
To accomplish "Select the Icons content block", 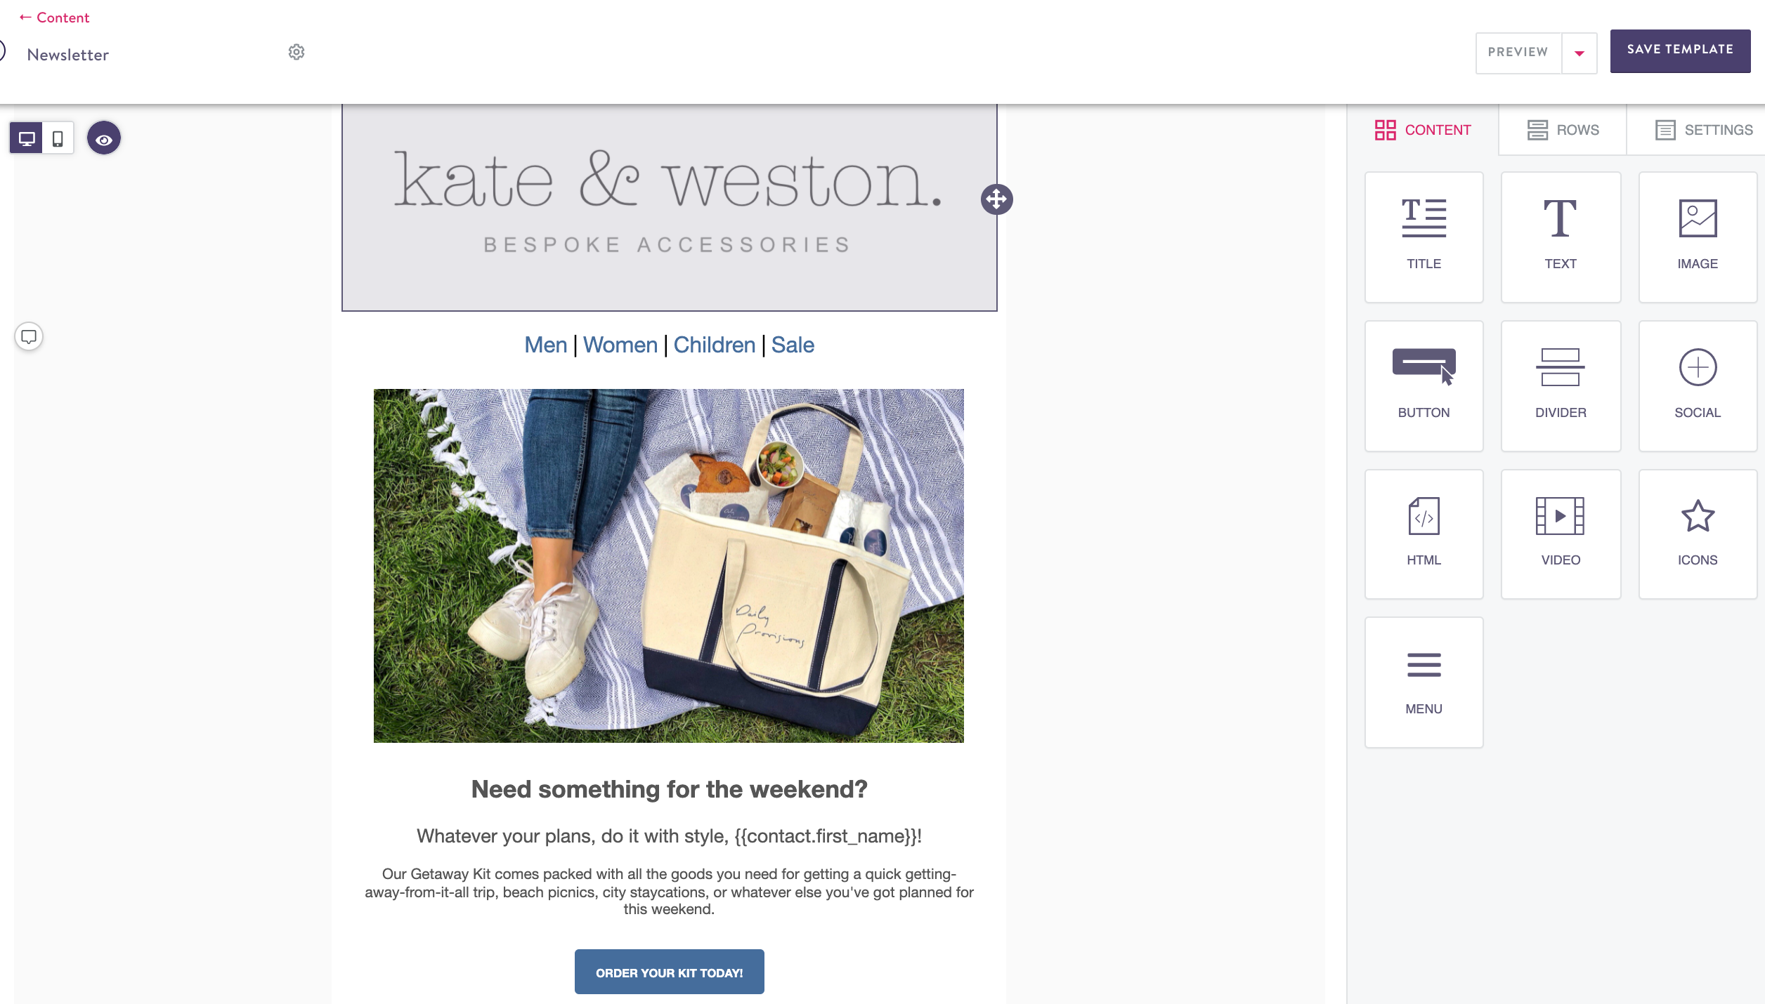I will pos(1698,534).
